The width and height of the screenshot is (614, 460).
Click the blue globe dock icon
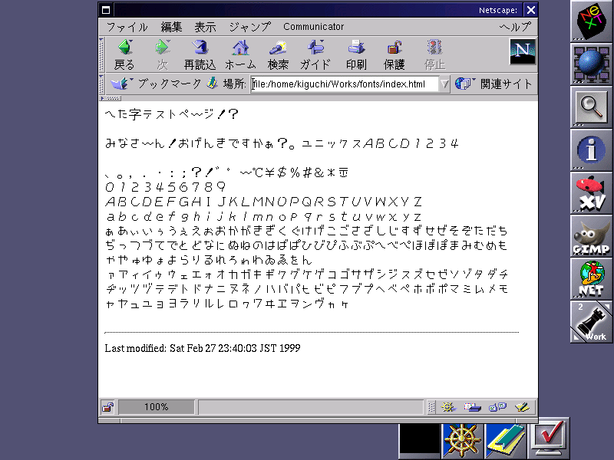pyautogui.click(x=591, y=64)
